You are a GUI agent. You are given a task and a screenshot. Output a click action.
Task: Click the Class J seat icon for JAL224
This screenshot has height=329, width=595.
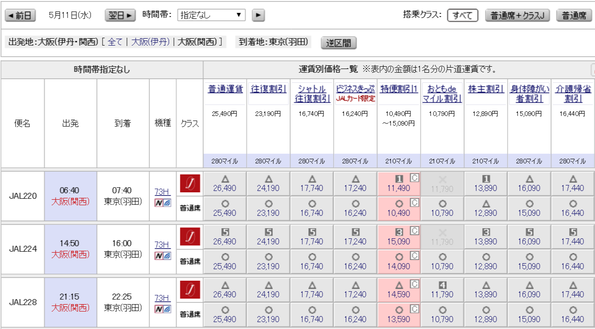coord(190,237)
